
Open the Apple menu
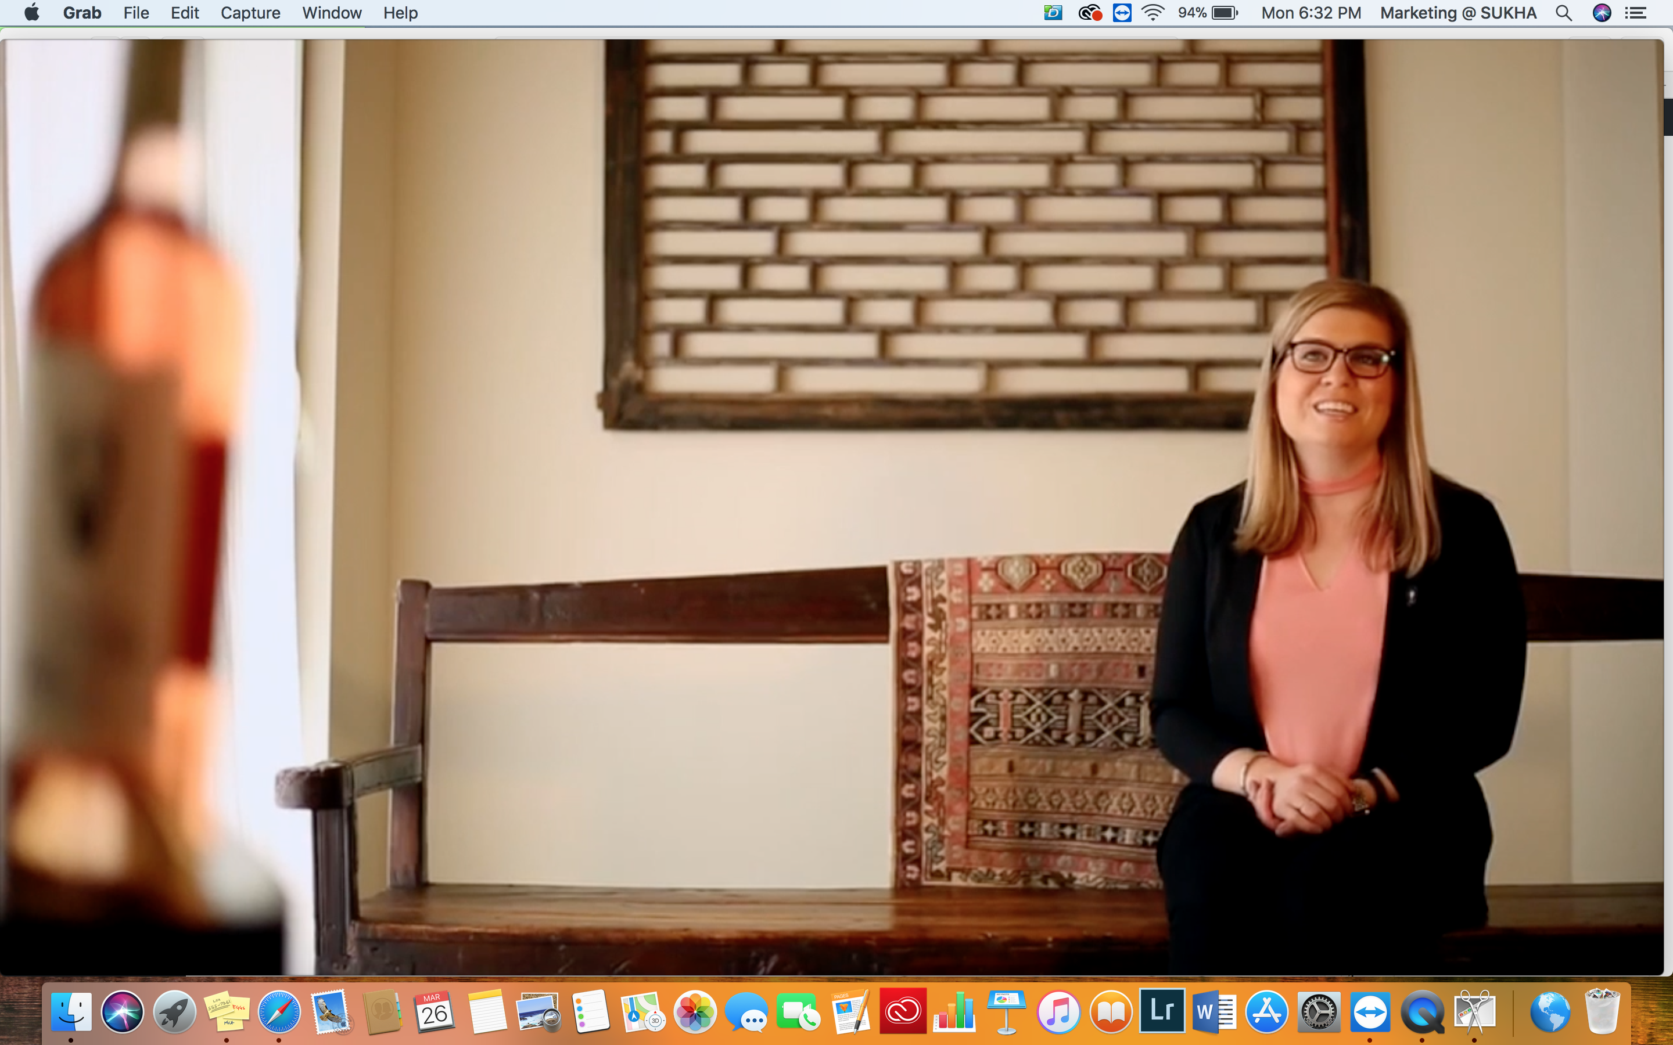click(32, 13)
